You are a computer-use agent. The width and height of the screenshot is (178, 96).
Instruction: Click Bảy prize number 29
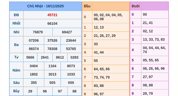click(30, 91)
